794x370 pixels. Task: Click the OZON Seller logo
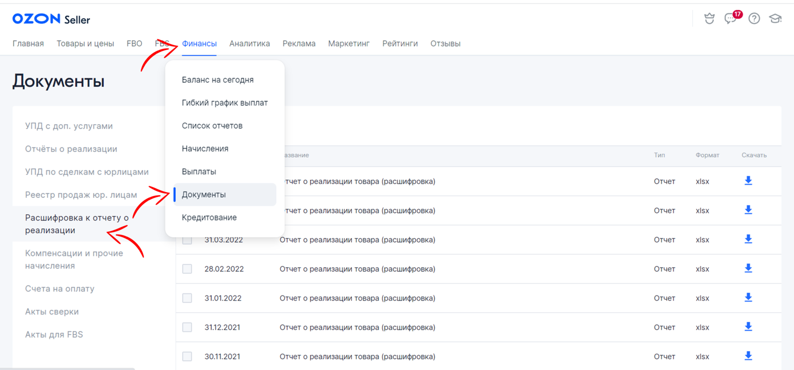(x=51, y=19)
